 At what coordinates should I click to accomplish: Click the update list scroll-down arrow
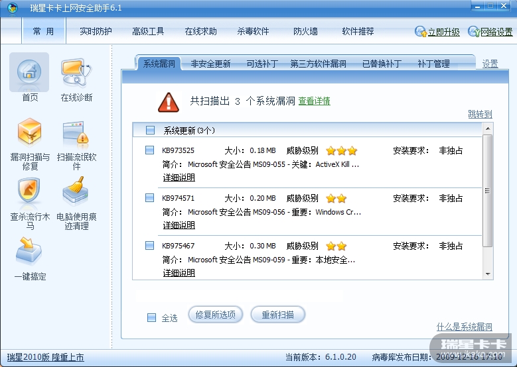(488, 274)
